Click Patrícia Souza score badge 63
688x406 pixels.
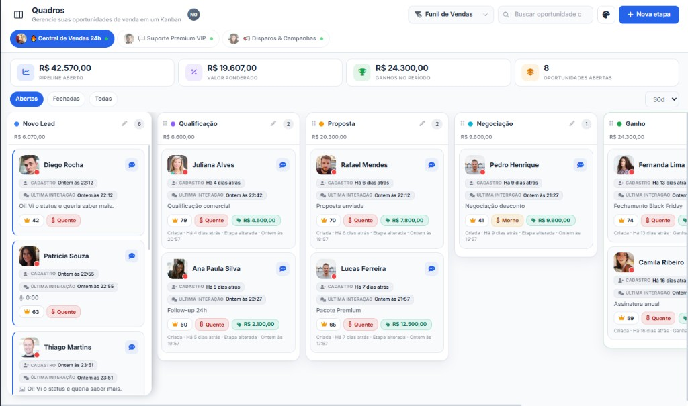(32, 312)
